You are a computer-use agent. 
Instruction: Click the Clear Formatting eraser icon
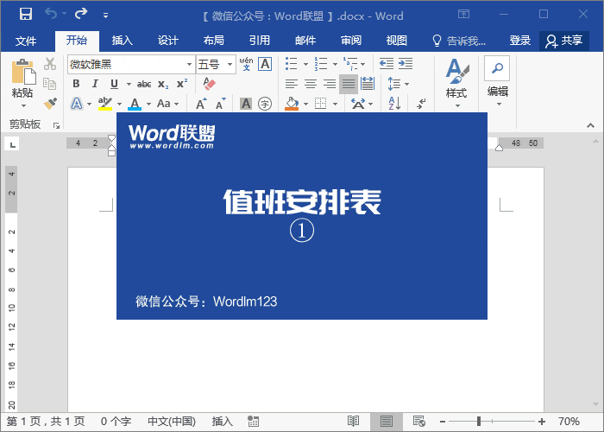[209, 83]
